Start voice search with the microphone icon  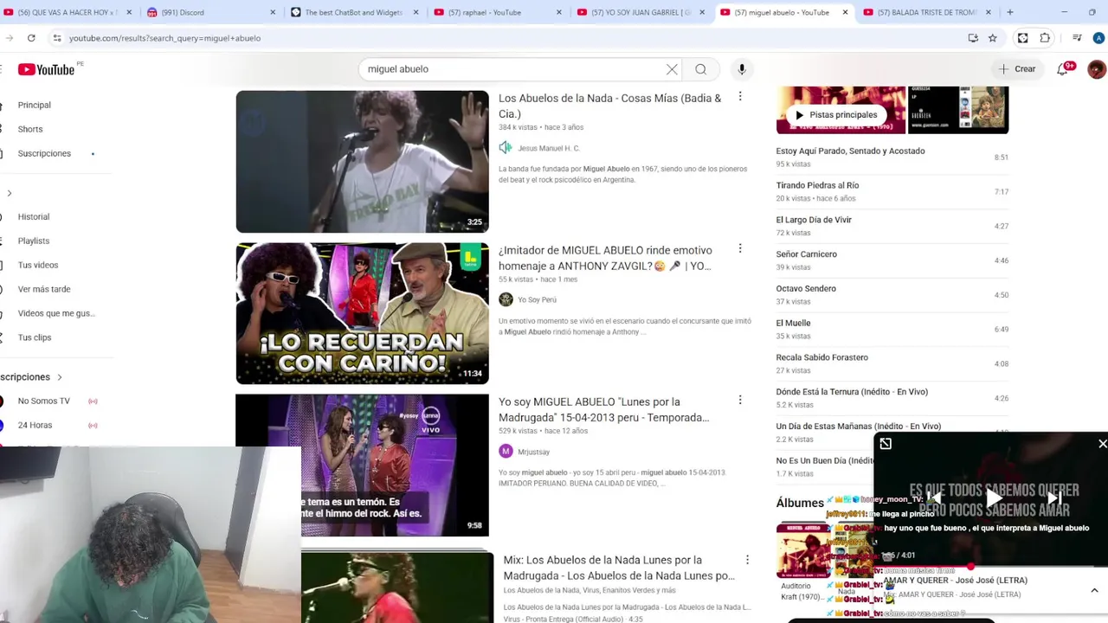(742, 69)
